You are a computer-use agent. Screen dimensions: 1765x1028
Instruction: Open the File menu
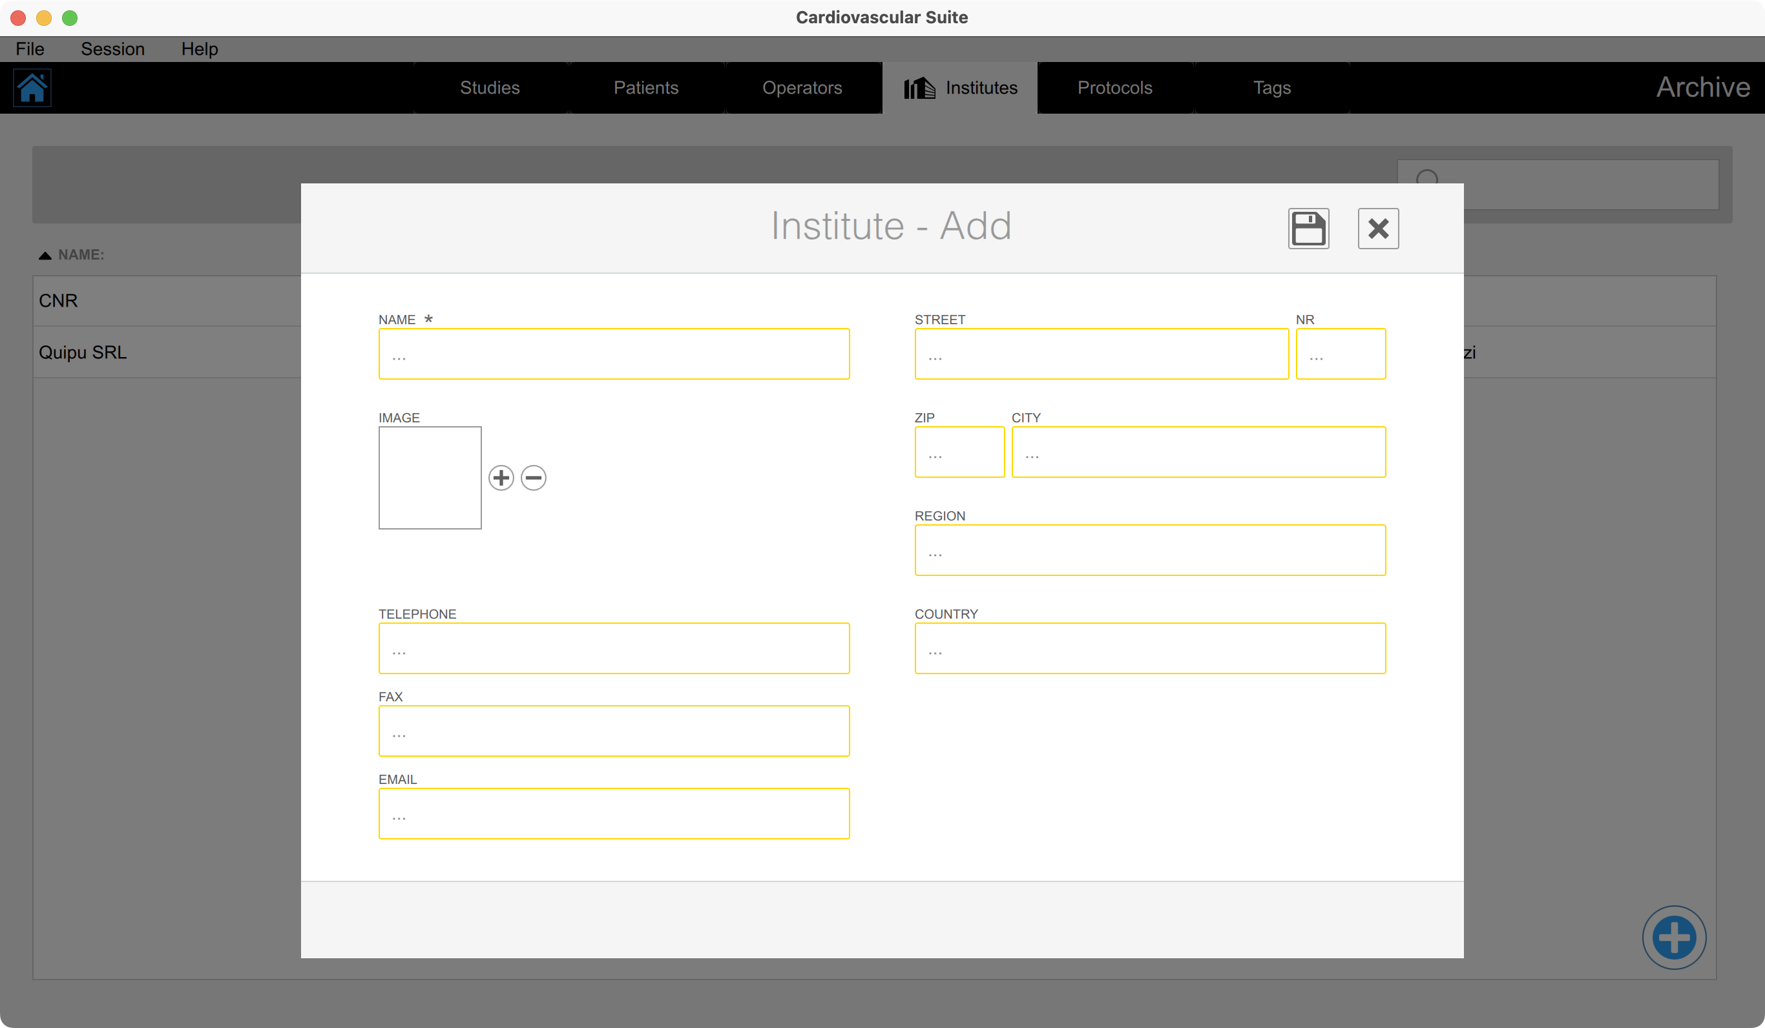30,49
